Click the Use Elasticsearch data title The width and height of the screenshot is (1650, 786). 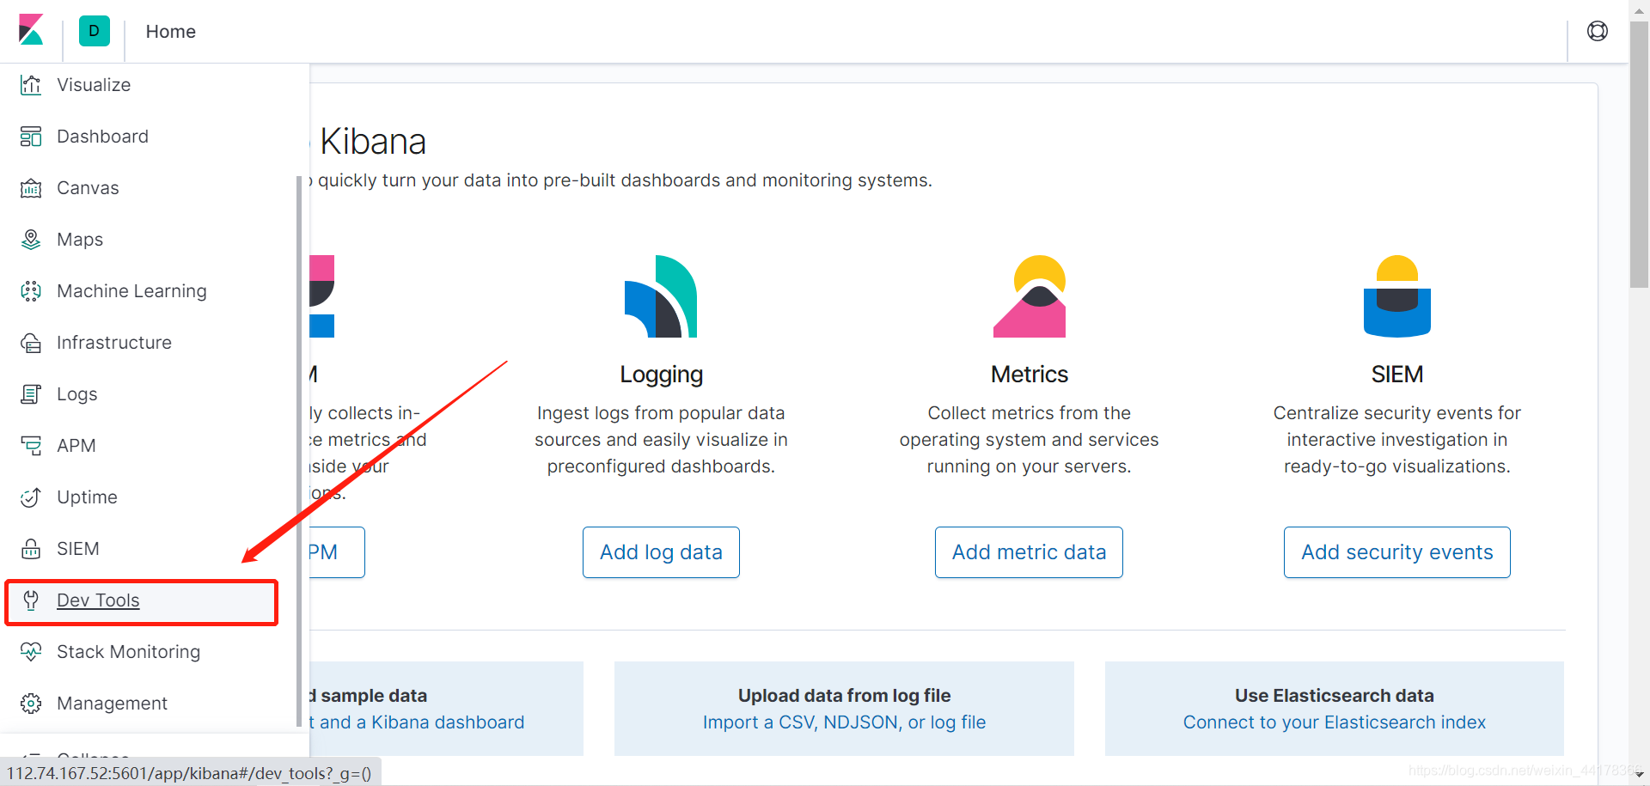coord(1335,696)
